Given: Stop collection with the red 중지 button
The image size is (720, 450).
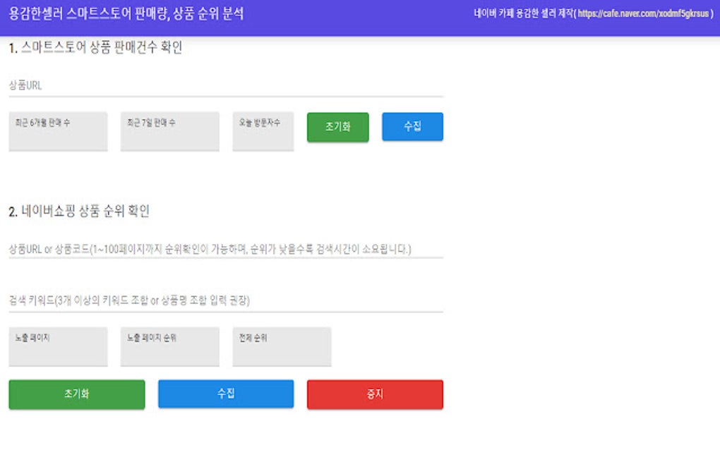Looking at the screenshot, I should coord(375,394).
